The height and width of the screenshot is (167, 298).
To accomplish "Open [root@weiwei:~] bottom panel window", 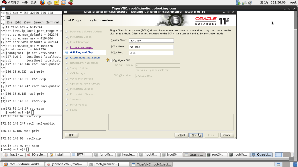I will coord(109,164).
